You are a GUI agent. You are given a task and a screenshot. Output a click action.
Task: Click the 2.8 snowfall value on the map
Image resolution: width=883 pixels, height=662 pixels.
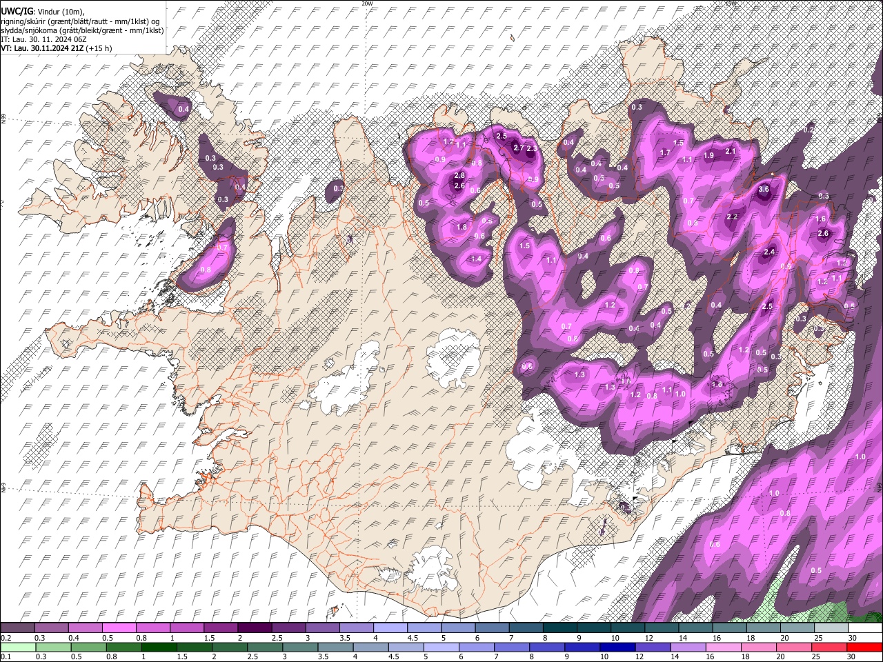459,177
